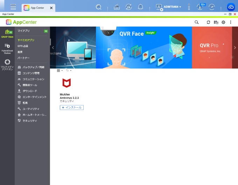Close the App Center taskbar tab

[x=51, y=8]
